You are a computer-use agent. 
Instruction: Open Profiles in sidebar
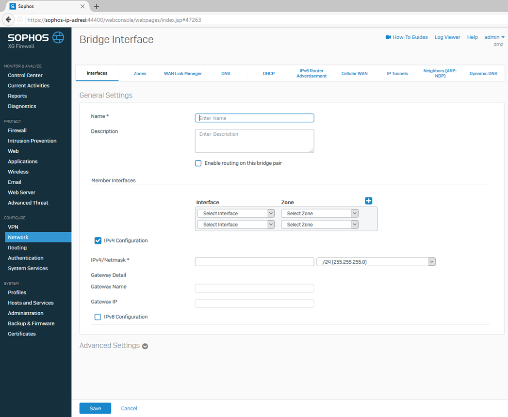[17, 292]
